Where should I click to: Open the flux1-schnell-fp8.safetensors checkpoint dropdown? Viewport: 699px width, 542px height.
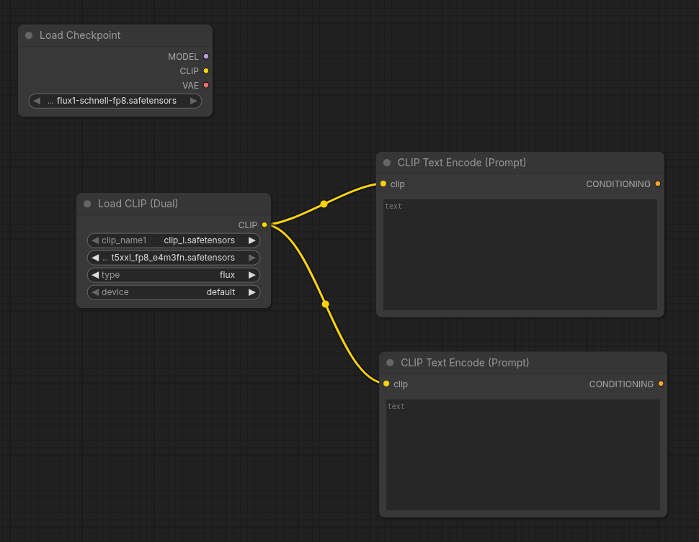(x=115, y=101)
